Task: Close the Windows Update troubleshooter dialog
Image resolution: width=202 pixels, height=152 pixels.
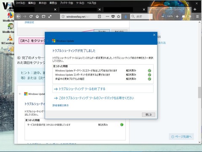Action: tap(154, 35)
